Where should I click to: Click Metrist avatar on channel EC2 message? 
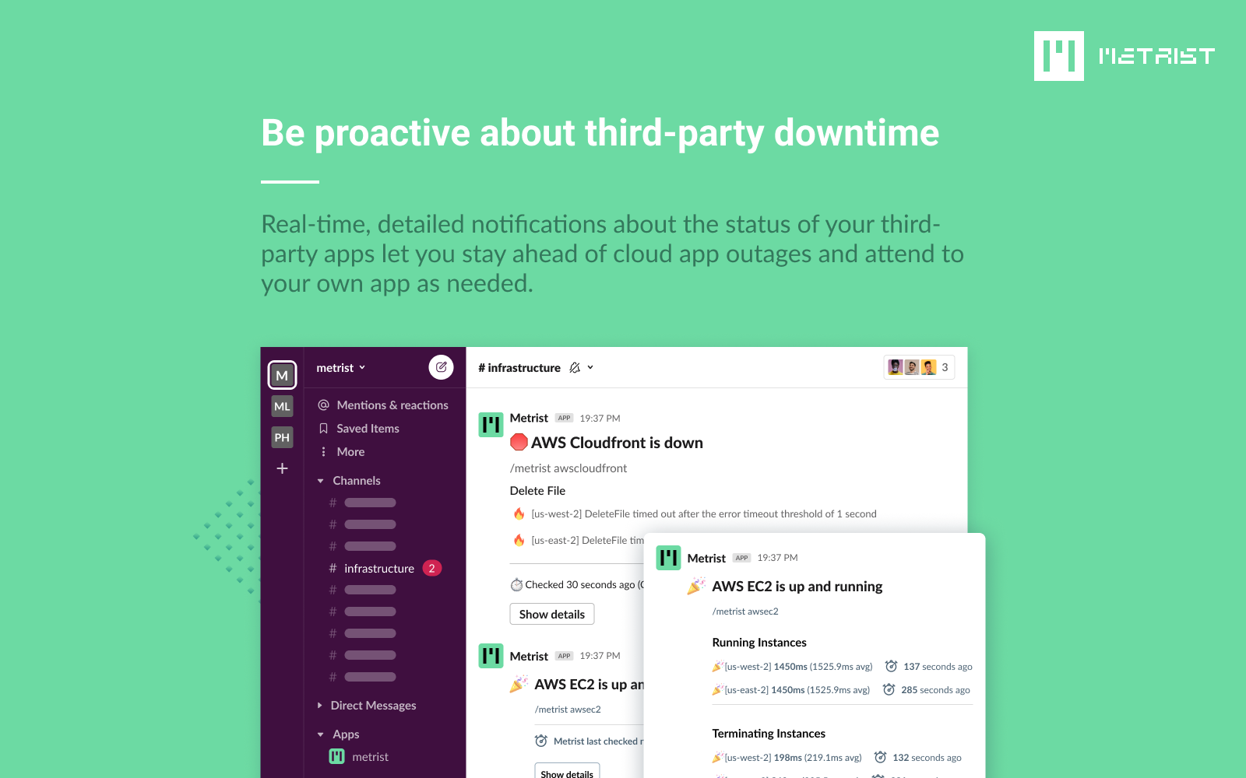pyautogui.click(x=491, y=656)
